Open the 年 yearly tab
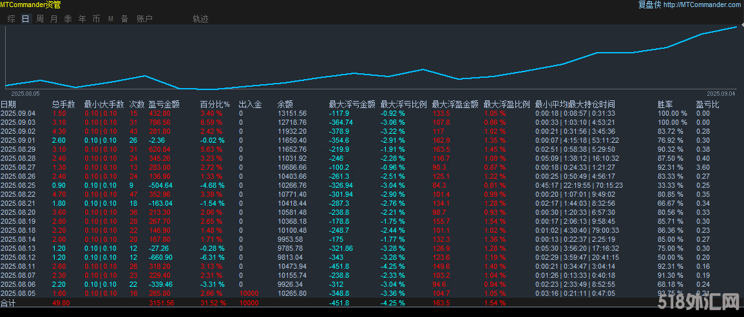 [82, 19]
